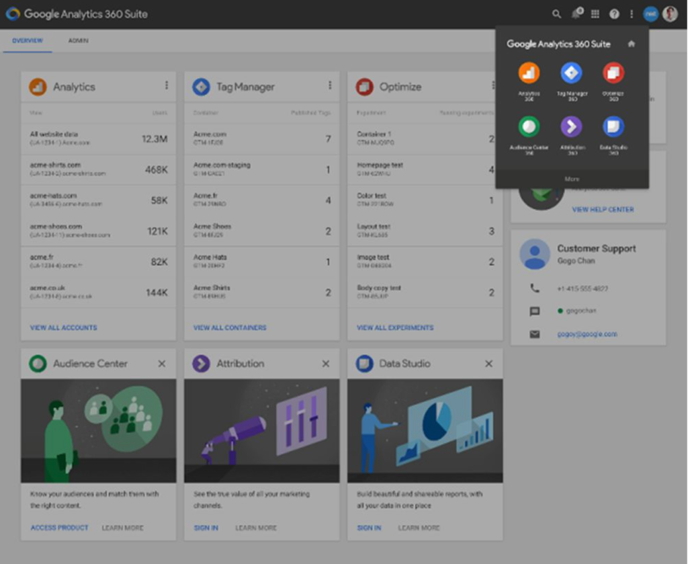688x564 pixels.
Task: Click the orange Analytics card icon
Action: [38, 87]
